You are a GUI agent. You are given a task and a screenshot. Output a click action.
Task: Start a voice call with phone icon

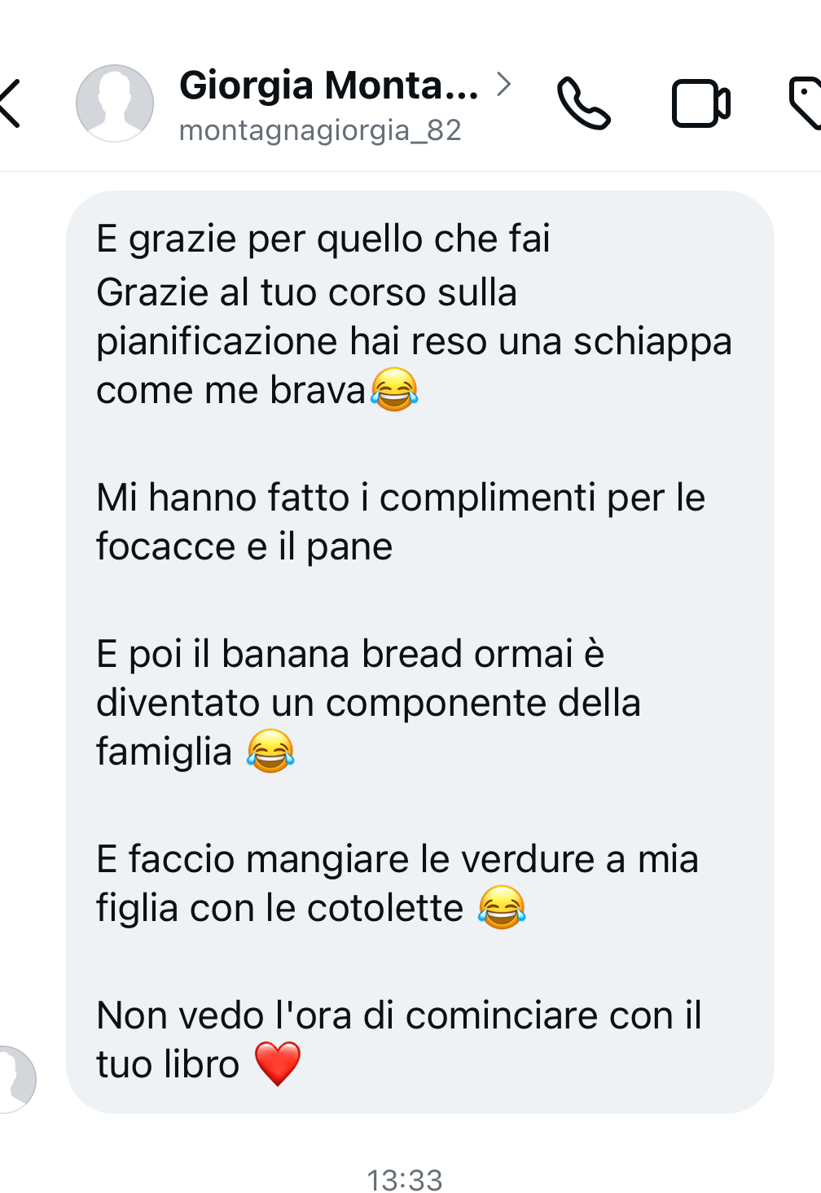pyautogui.click(x=583, y=103)
